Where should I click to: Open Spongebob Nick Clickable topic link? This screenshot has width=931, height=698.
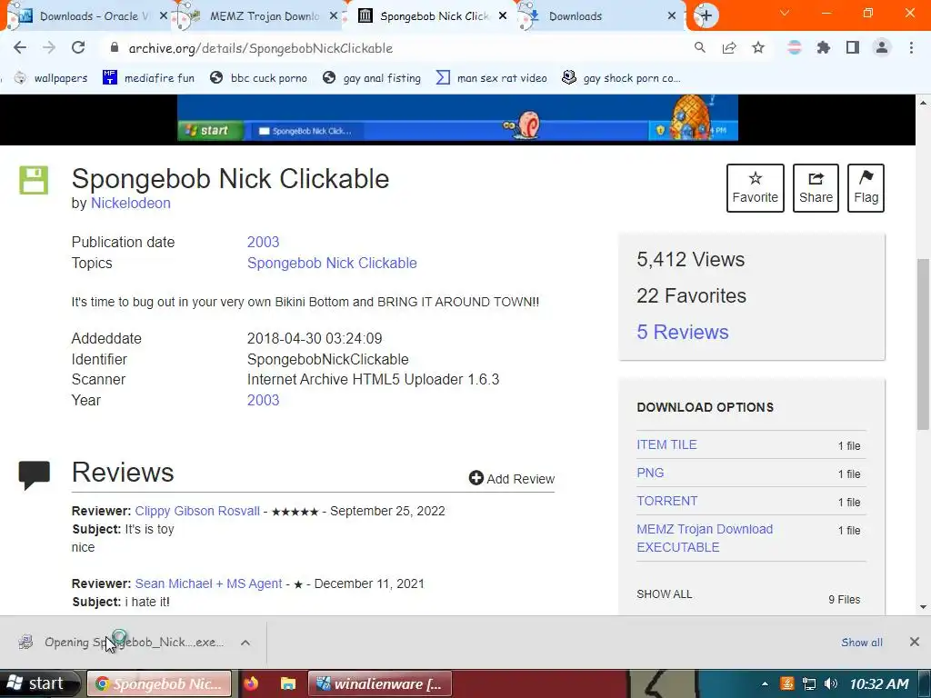pyautogui.click(x=332, y=263)
